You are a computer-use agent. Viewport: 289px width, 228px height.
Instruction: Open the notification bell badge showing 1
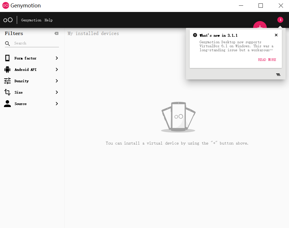point(280,20)
